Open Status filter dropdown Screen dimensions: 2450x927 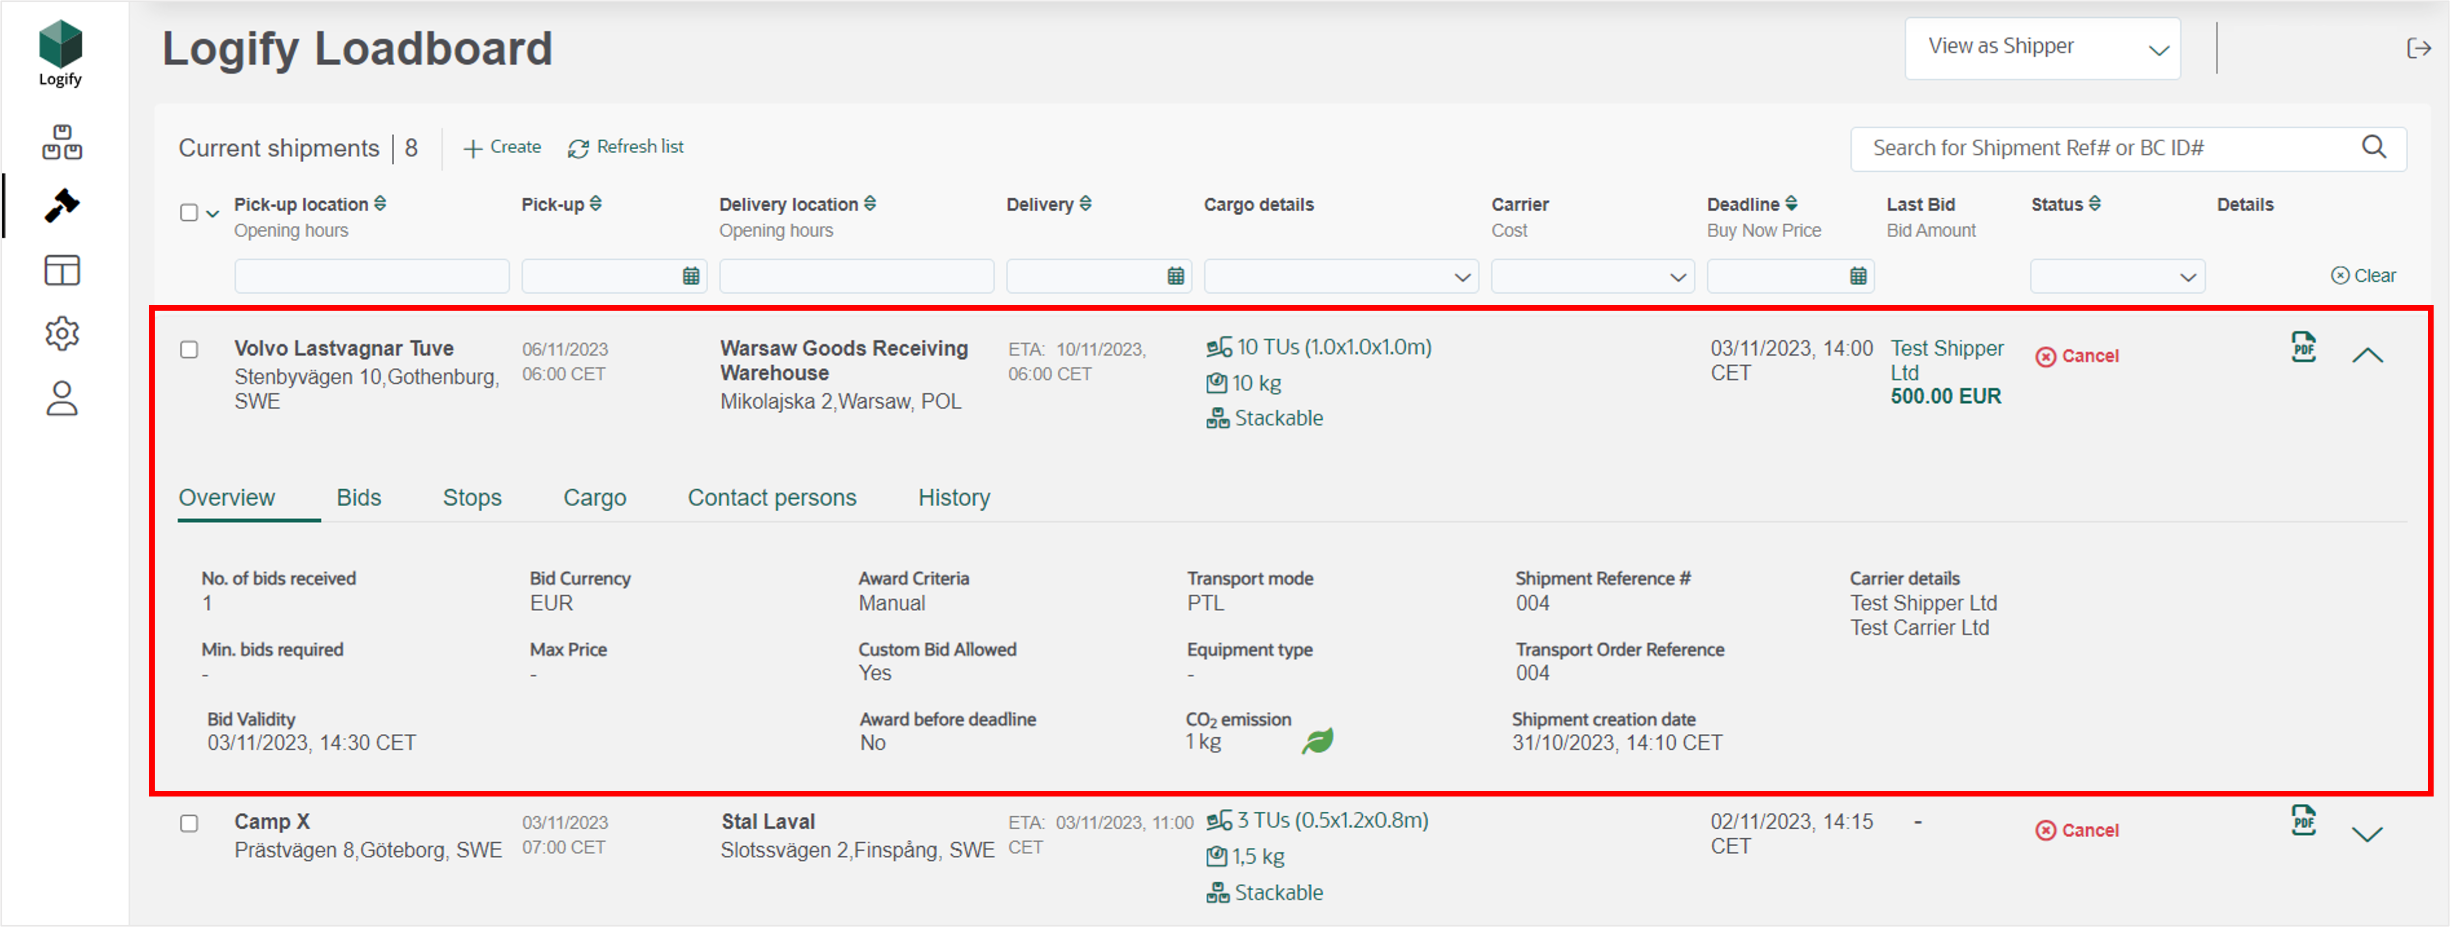point(2117,276)
